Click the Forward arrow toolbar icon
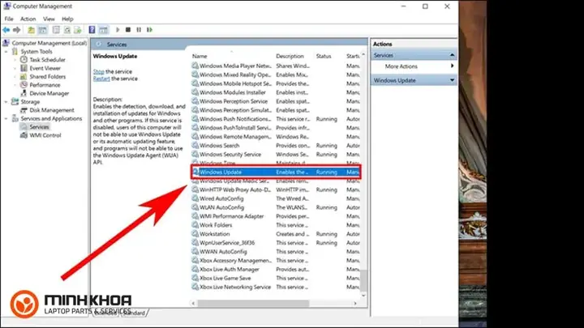 coord(17,30)
